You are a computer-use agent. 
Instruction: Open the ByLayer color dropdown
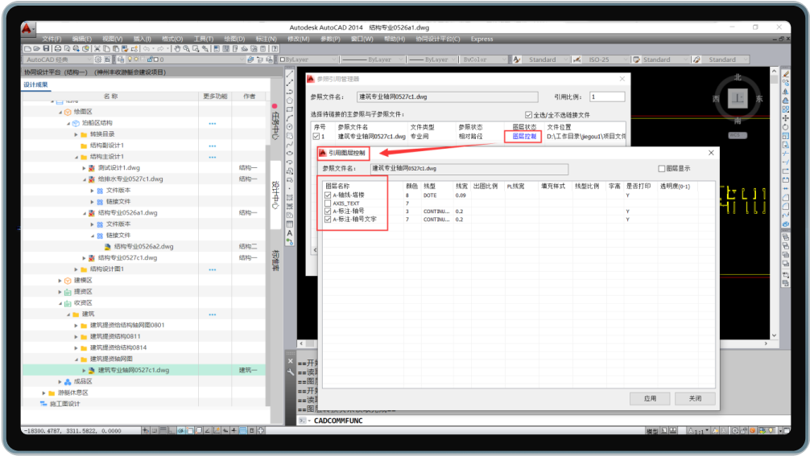point(309,60)
